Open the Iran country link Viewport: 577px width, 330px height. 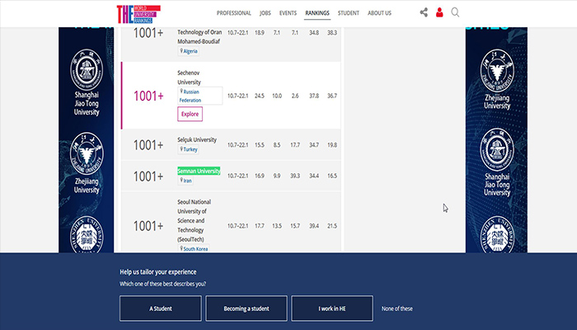click(x=185, y=181)
